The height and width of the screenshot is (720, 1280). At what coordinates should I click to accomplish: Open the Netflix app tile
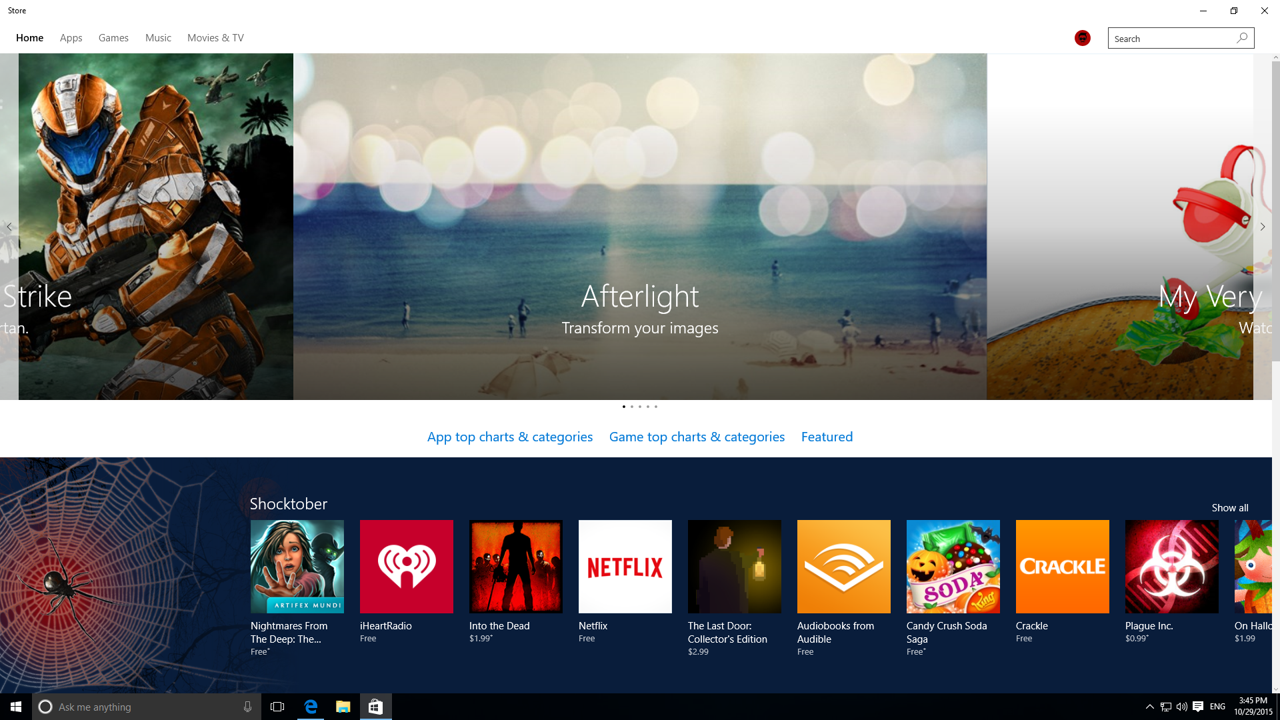(625, 567)
